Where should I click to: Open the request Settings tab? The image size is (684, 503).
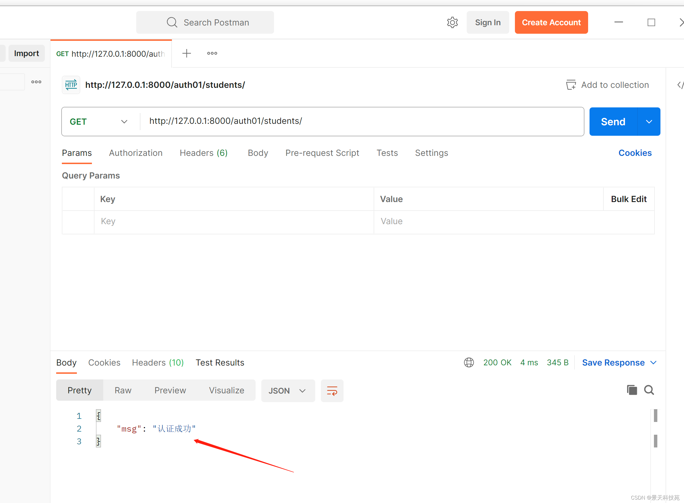pyautogui.click(x=431, y=153)
